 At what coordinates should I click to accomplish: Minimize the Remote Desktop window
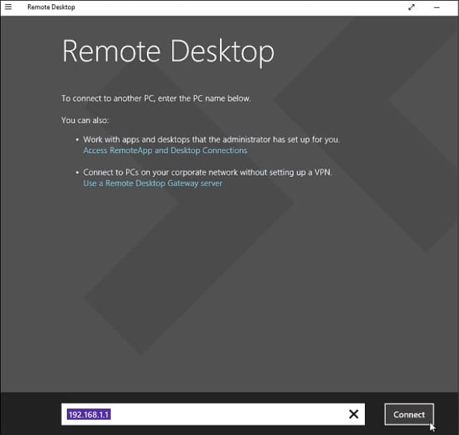tap(437, 8)
